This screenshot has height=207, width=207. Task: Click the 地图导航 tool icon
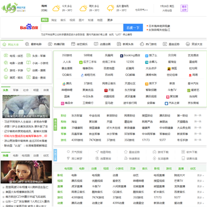[97, 152]
